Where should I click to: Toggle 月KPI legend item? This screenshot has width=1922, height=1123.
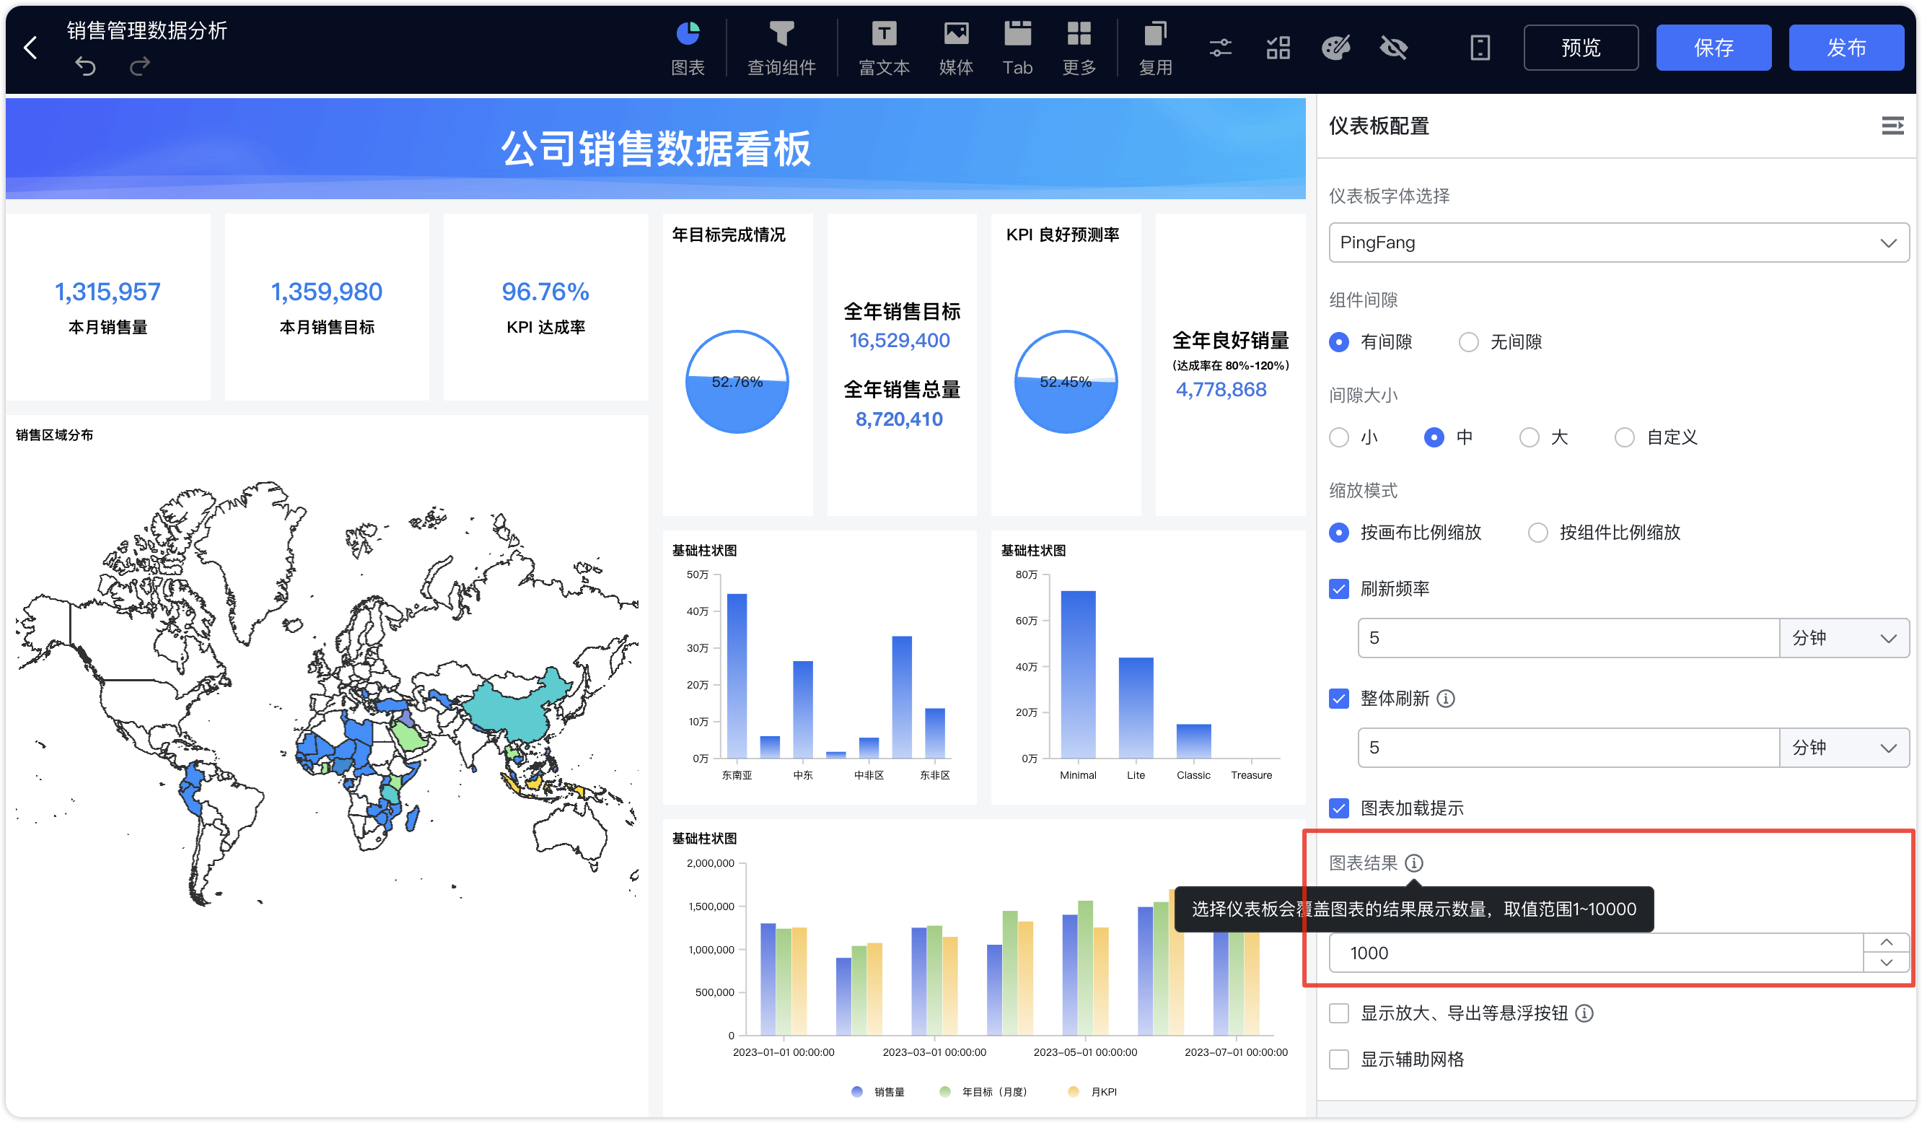pos(1093,1092)
